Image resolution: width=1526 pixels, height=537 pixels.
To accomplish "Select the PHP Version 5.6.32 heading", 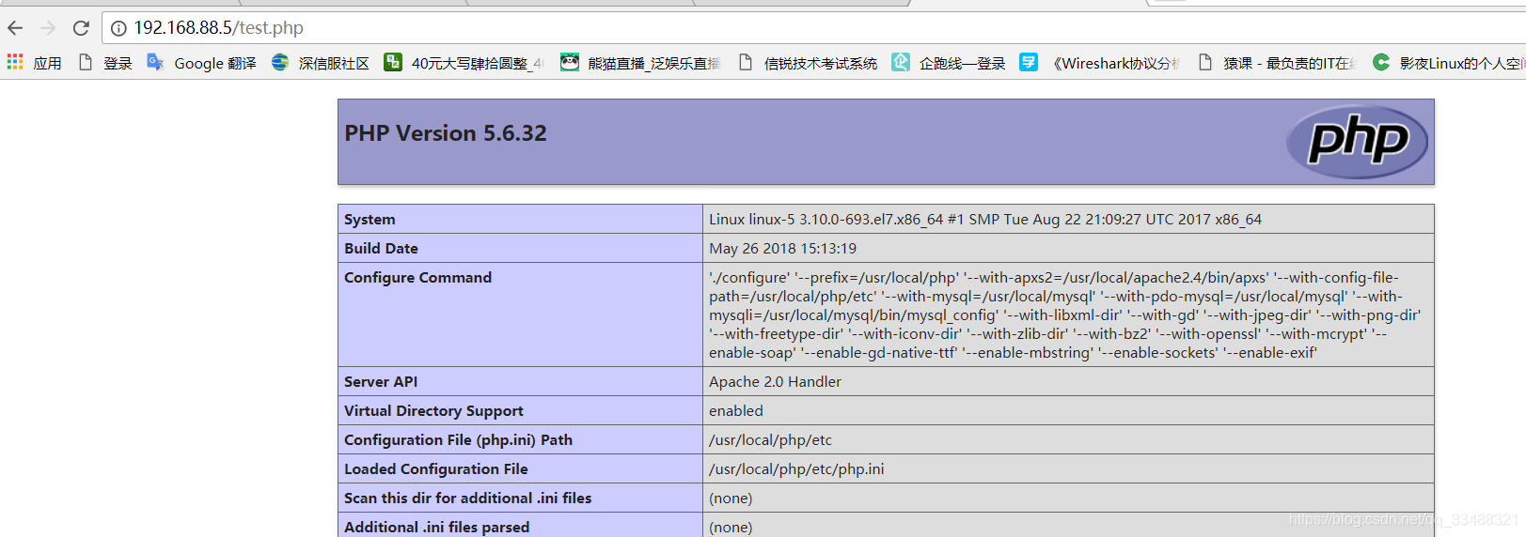I will [446, 133].
